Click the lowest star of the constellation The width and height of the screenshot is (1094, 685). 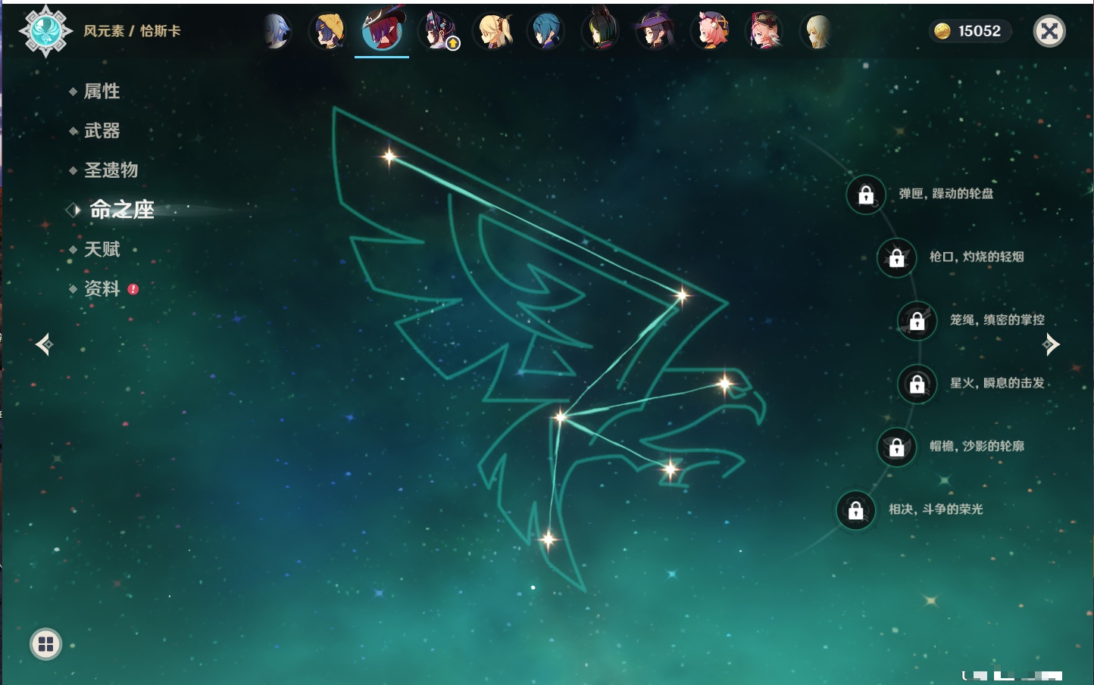(x=549, y=540)
